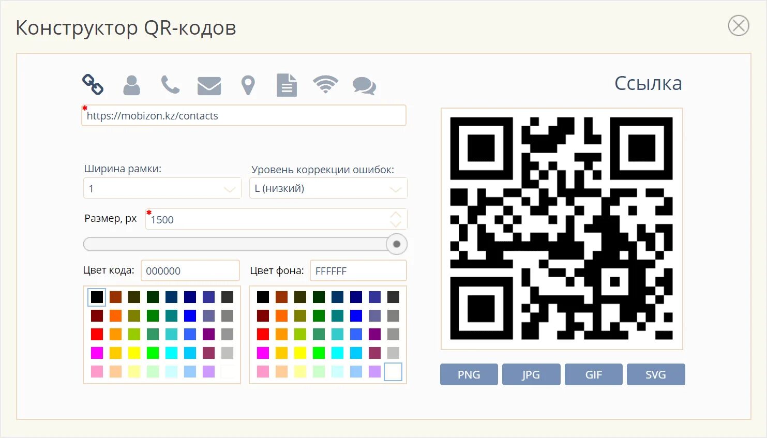Select the email envelope QR type icon
767x438 pixels.
pyautogui.click(x=209, y=86)
